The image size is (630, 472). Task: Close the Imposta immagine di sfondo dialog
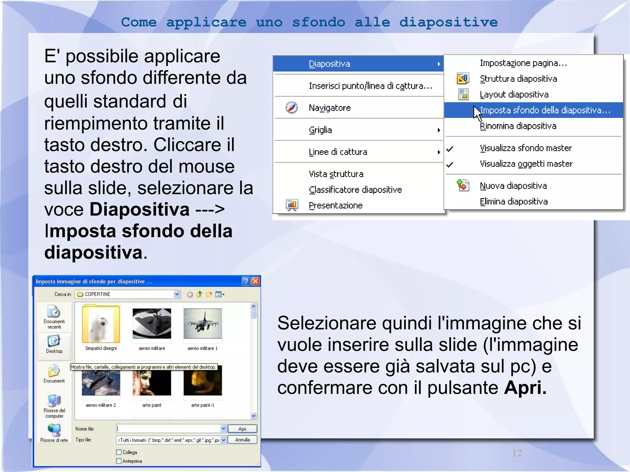click(x=255, y=281)
